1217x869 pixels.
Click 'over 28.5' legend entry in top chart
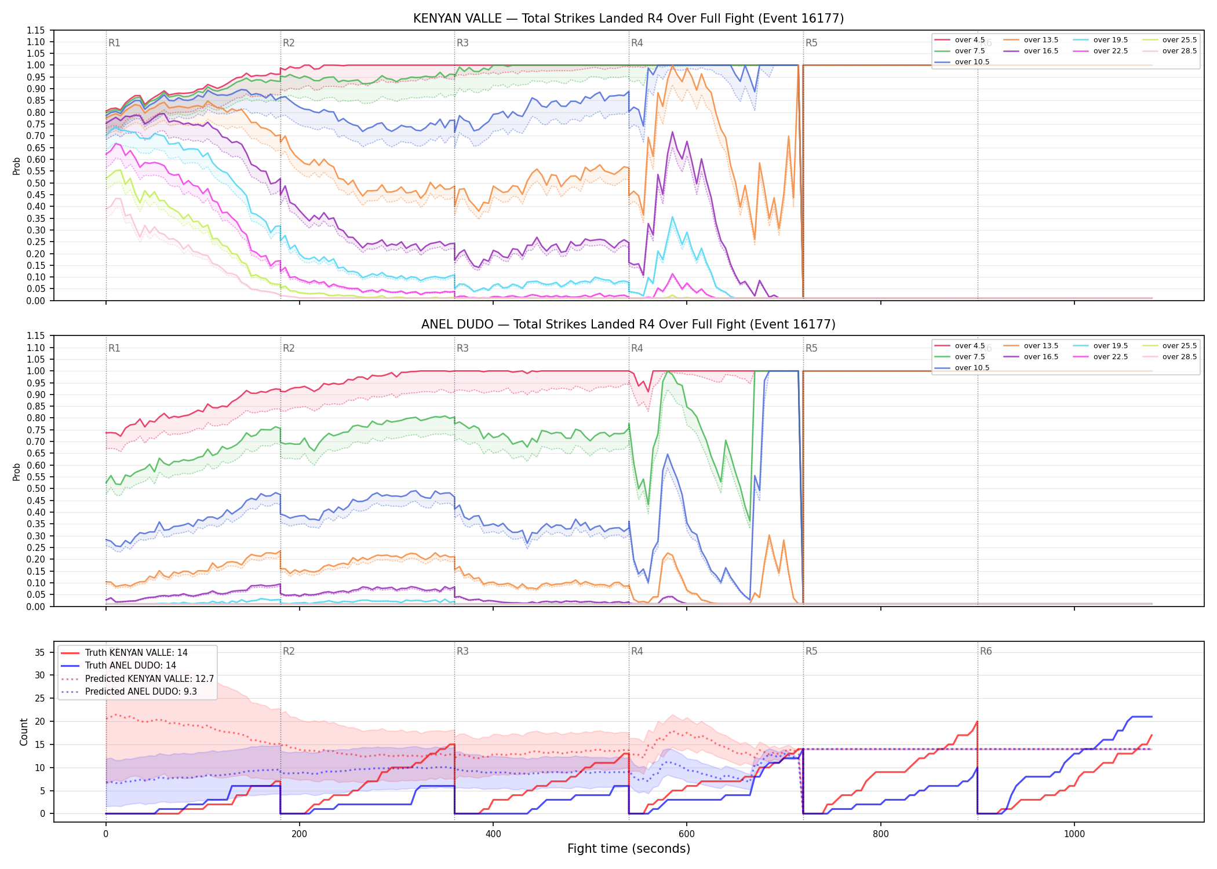pos(1169,51)
